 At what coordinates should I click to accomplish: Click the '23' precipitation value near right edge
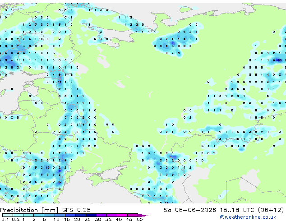click(280, 60)
